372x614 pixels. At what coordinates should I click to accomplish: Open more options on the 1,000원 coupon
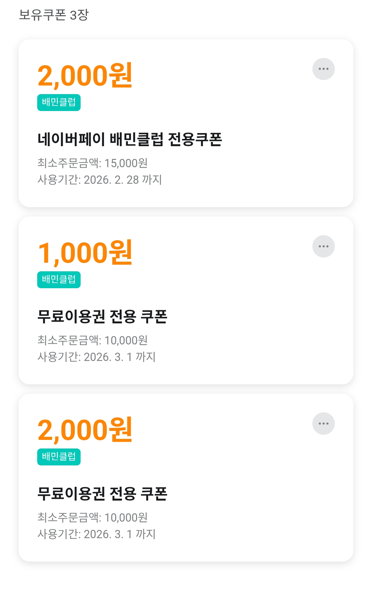pyautogui.click(x=323, y=246)
